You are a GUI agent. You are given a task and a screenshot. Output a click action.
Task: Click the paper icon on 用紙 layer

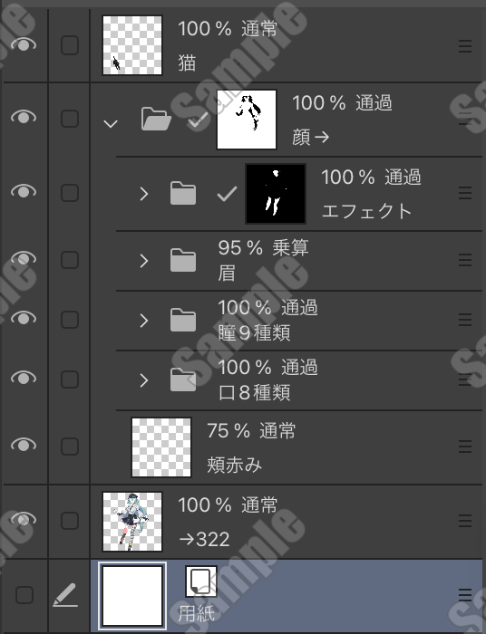pyautogui.click(x=201, y=581)
